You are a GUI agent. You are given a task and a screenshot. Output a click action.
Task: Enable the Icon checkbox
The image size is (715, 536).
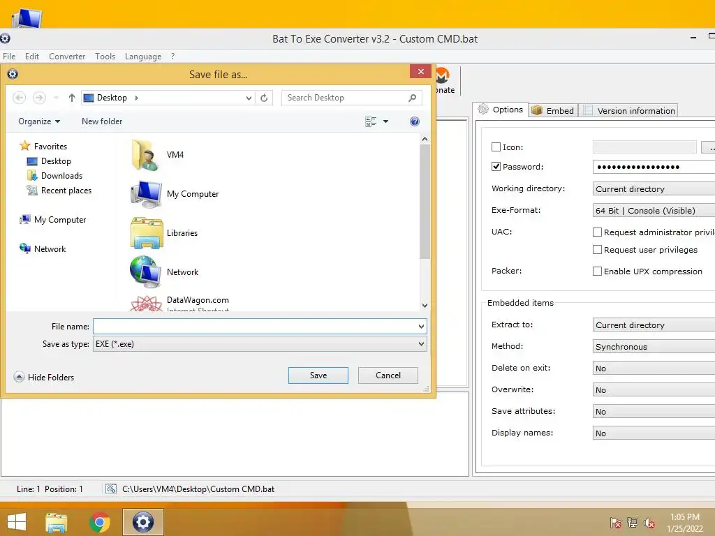click(496, 147)
